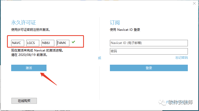Click the 现在激活来完成 Navicat 的激活进程 text
The height and width of the screenshot is (111, 199).
37,50
